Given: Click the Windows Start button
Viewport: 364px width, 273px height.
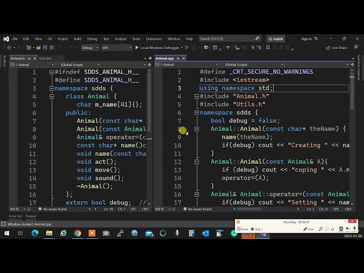Looking at the screenshot, I should [6, 233].
